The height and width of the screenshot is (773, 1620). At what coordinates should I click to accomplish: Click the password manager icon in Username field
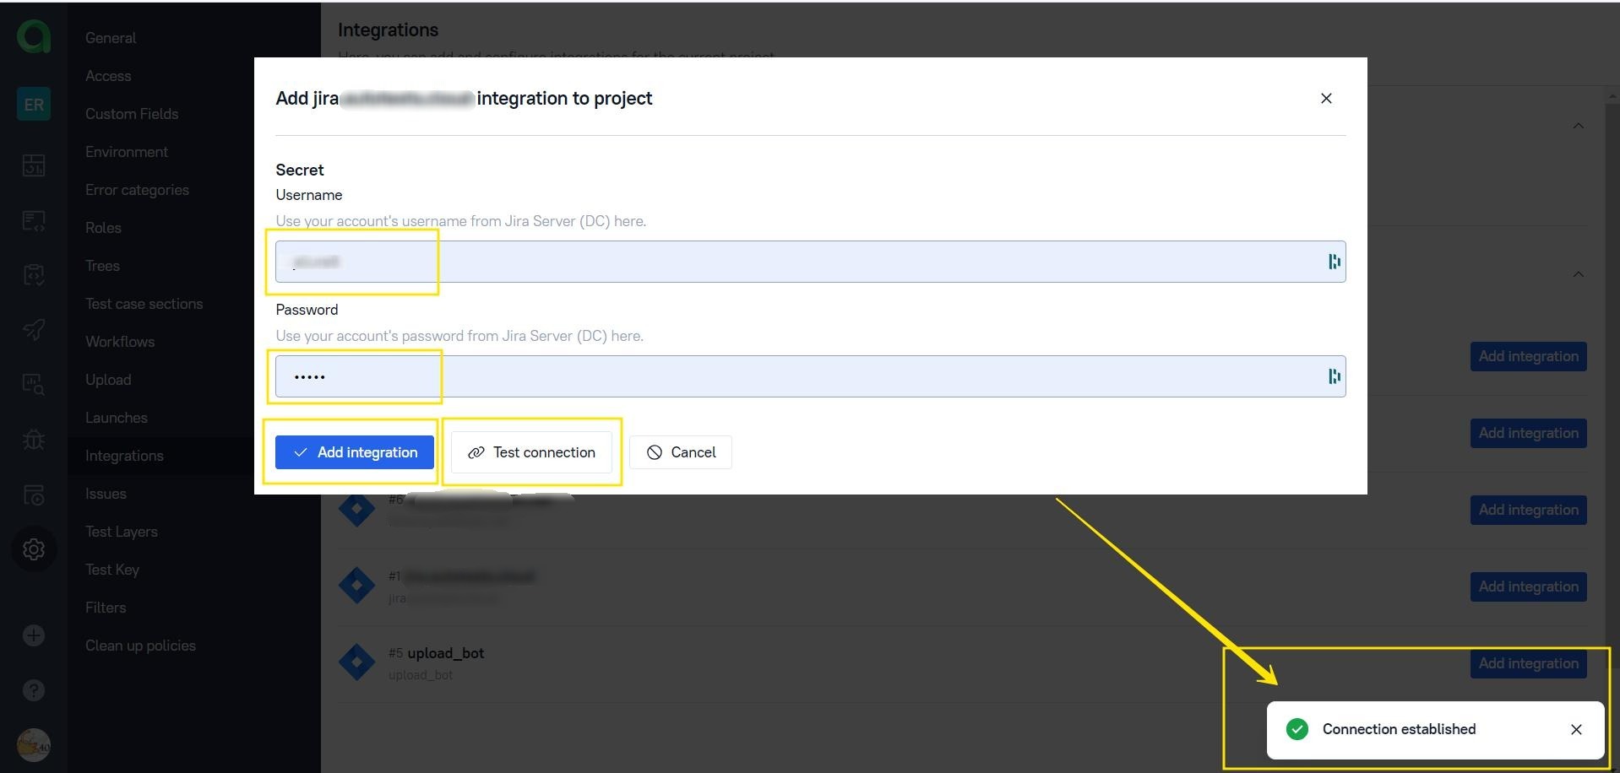coord(1334,262)
